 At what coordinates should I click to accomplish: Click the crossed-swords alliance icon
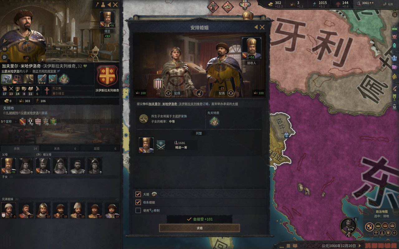(x=161, y=145)
